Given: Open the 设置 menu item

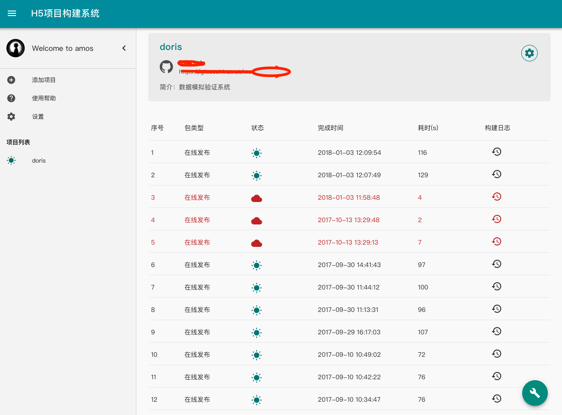Looking at the screenshot, I should (x=38, y=117).
